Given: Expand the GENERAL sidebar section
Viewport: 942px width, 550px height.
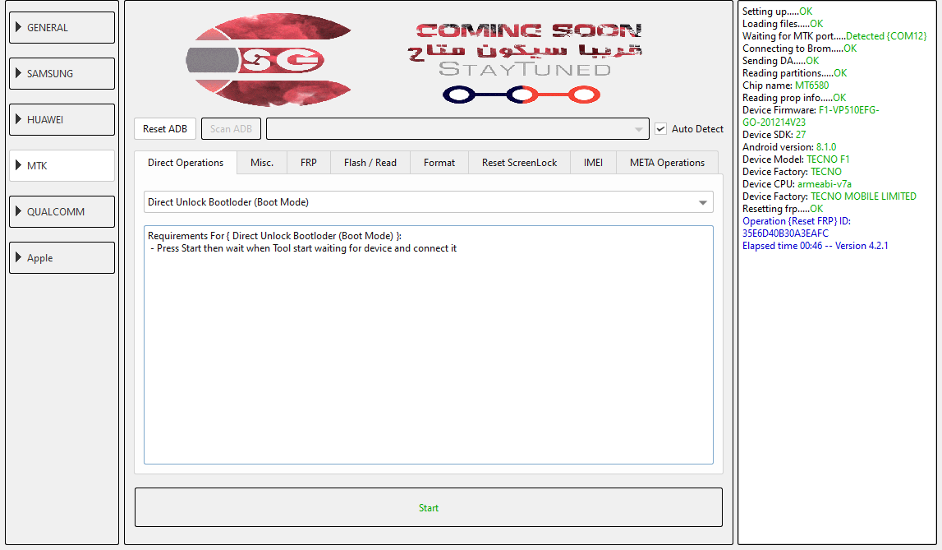Looking at the screenshot, I should [x=62, y=28].
